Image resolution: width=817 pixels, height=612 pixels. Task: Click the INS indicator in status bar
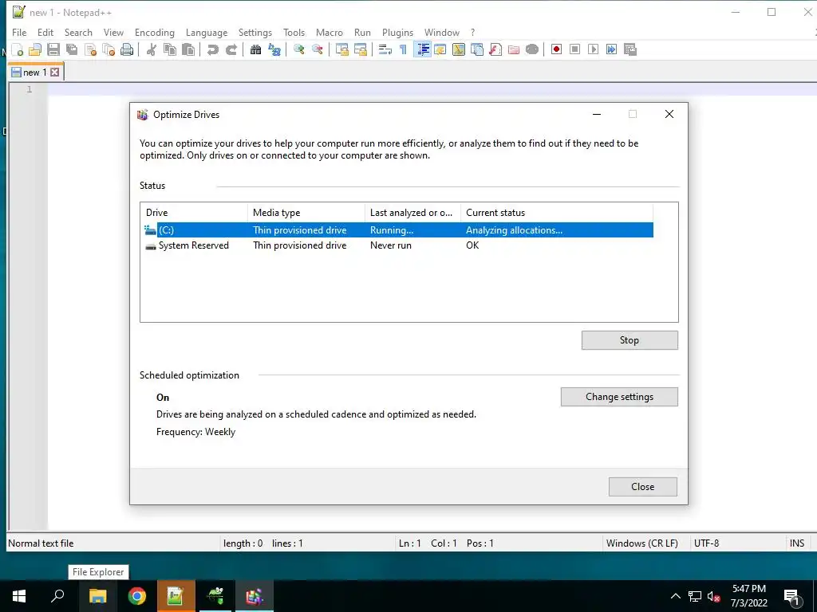click(797, 543)
